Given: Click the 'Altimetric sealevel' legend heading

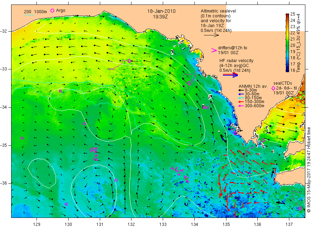Looking at the screenshot, I should [x=218, y=11].
